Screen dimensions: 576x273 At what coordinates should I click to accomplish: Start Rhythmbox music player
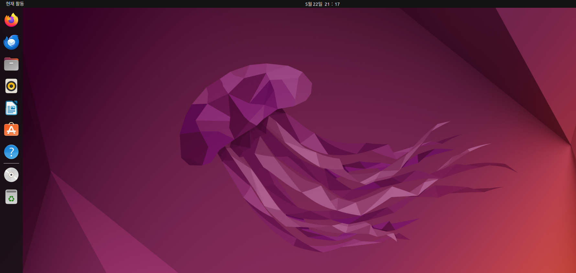pos(11,86)
